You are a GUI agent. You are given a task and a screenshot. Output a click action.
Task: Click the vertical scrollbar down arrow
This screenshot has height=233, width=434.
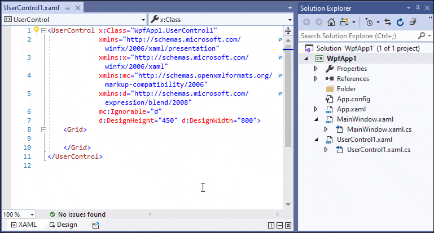click(x=288, y=204)
